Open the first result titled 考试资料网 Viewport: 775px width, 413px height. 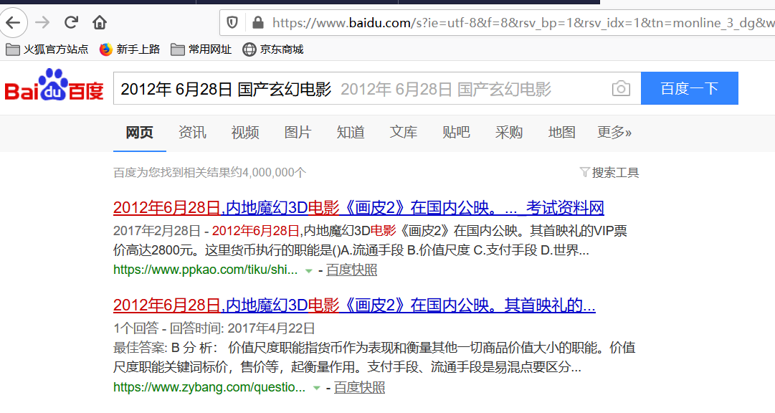pos(359,208)
